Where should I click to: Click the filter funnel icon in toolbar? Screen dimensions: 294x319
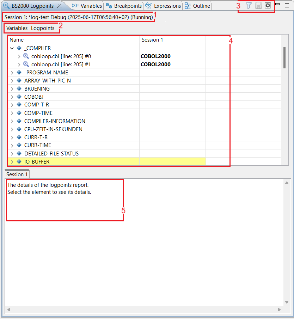249,6
